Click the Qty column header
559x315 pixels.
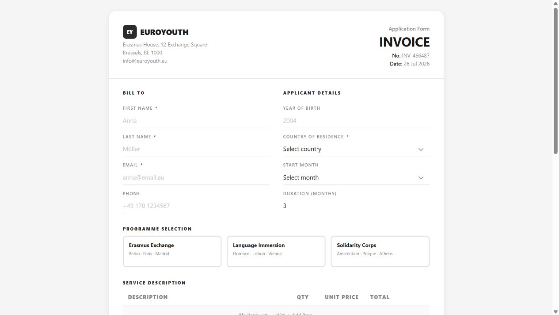click(x=303, y=297)
